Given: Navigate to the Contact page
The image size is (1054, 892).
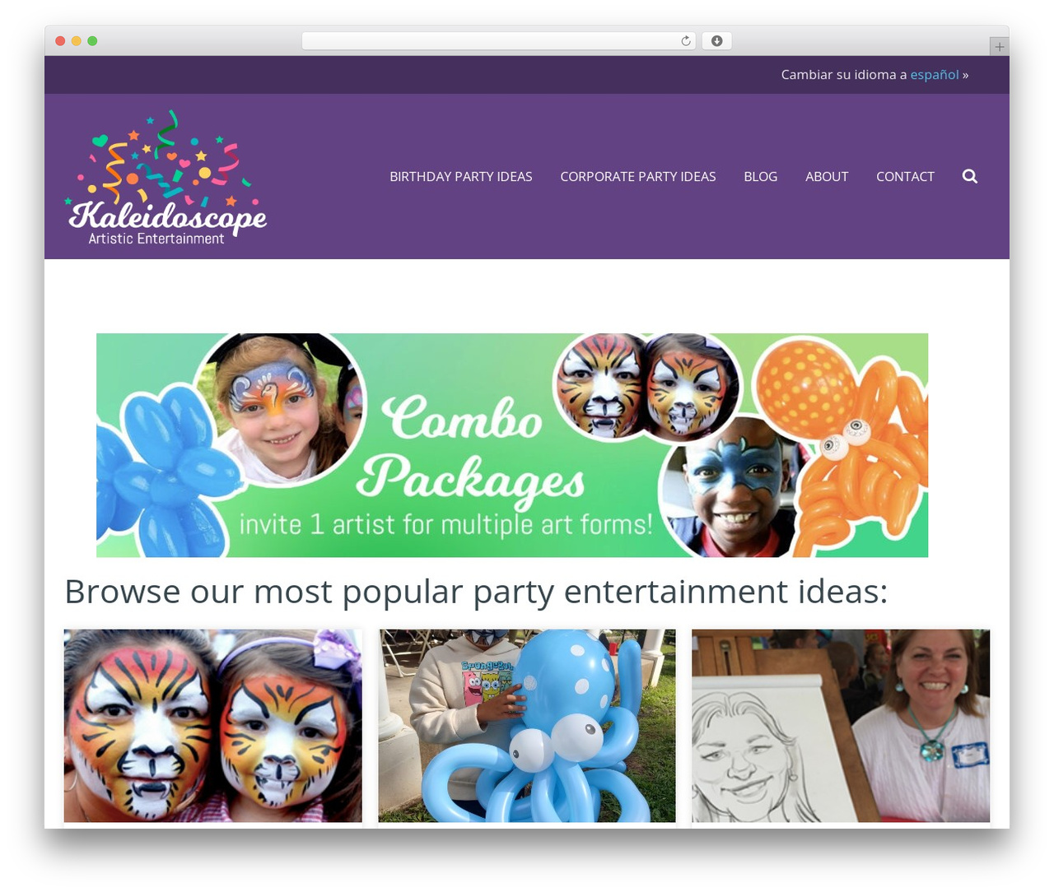Looking at the screenshot, I should tap(905, 176).
